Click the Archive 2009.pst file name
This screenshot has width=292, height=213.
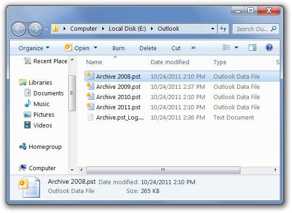pos(118,87)
